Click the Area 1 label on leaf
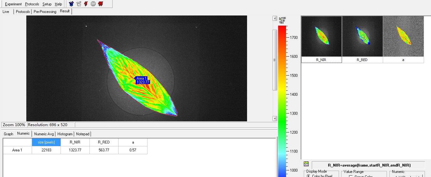This screenshot has width=431, height=177. (142, 80)
